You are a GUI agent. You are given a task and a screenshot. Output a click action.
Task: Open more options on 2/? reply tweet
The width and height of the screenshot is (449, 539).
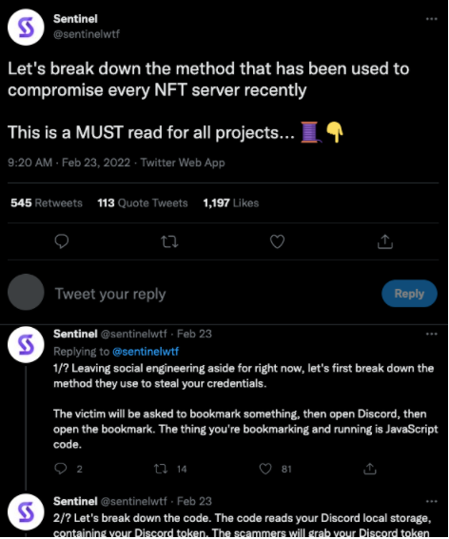coord(432,502)
